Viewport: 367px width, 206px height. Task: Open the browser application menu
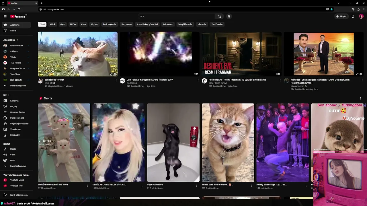[364, 9]
